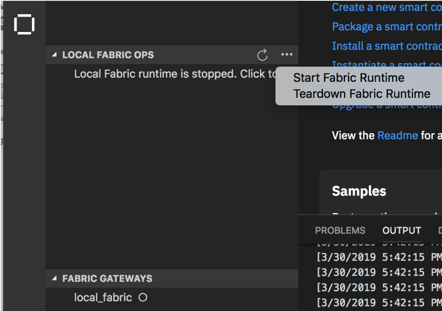
Task: Refresh the Local Fabric Ops panel
Action: point(262,55)
